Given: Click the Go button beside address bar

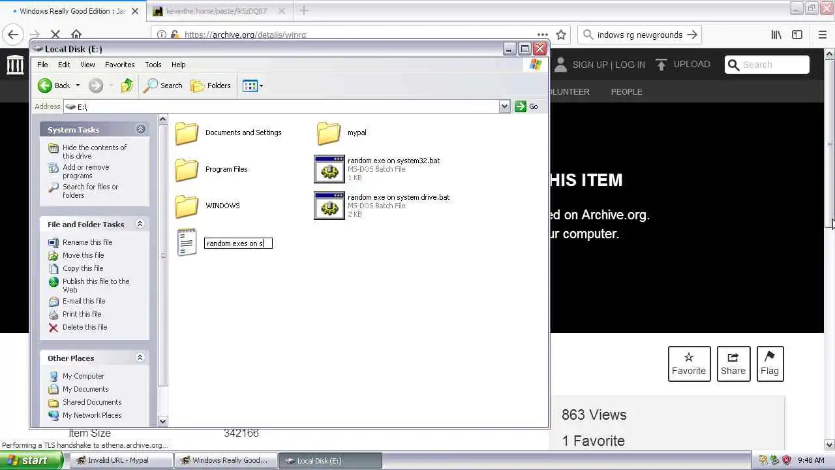Looking at the screenshot, I should click(527, 106).
